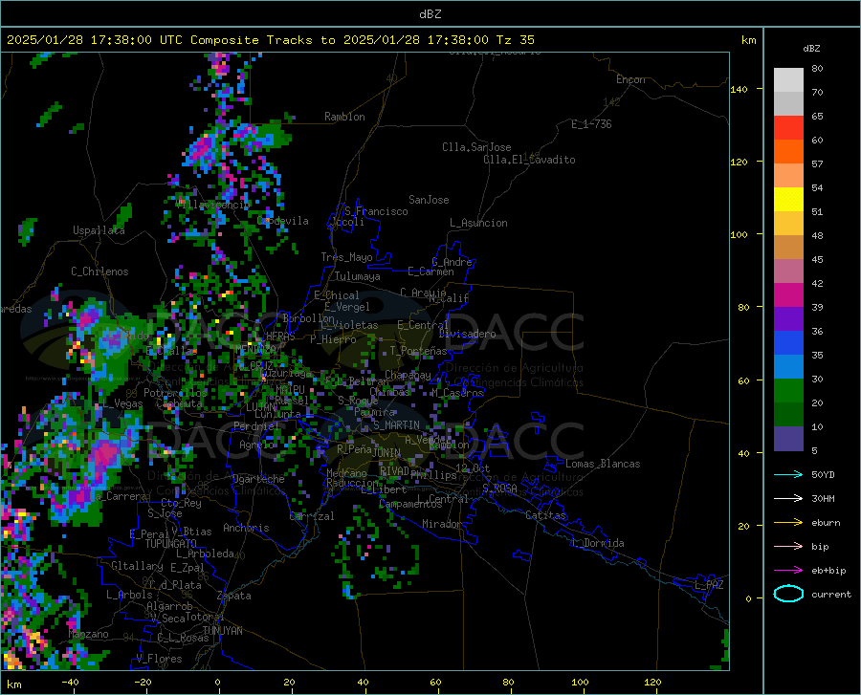Click the Divisadero place label
Image resolution: width=861 pixels, height=695 pixels.
467,334
